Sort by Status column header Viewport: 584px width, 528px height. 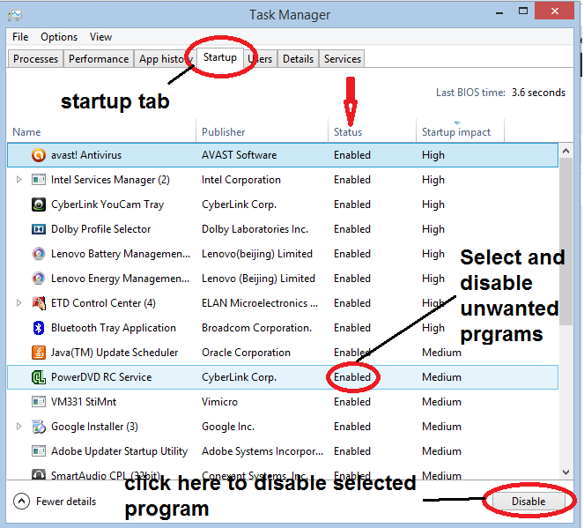pyautogui.click(x=372, y=132)
